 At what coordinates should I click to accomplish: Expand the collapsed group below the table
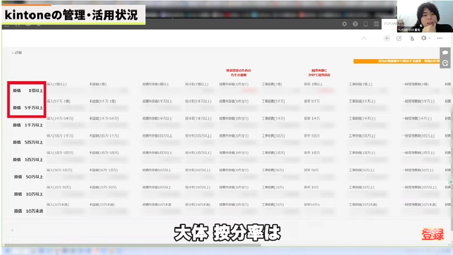click(12, 230)
